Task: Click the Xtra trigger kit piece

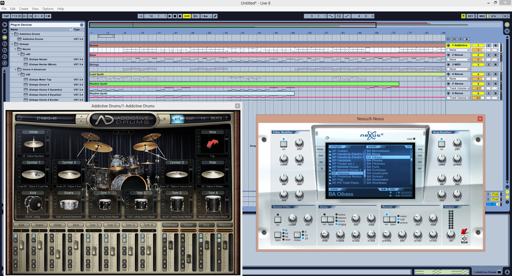Action: tap(212, 144)
